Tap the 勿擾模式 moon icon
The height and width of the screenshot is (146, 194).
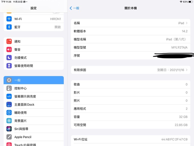(9, 58)
